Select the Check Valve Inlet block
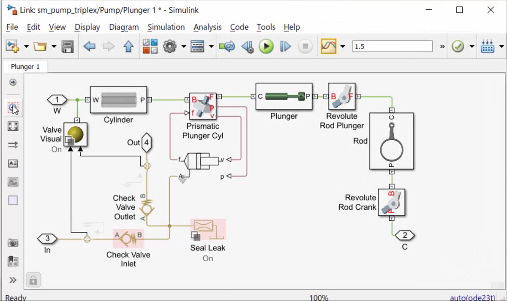 pos(128,239)
